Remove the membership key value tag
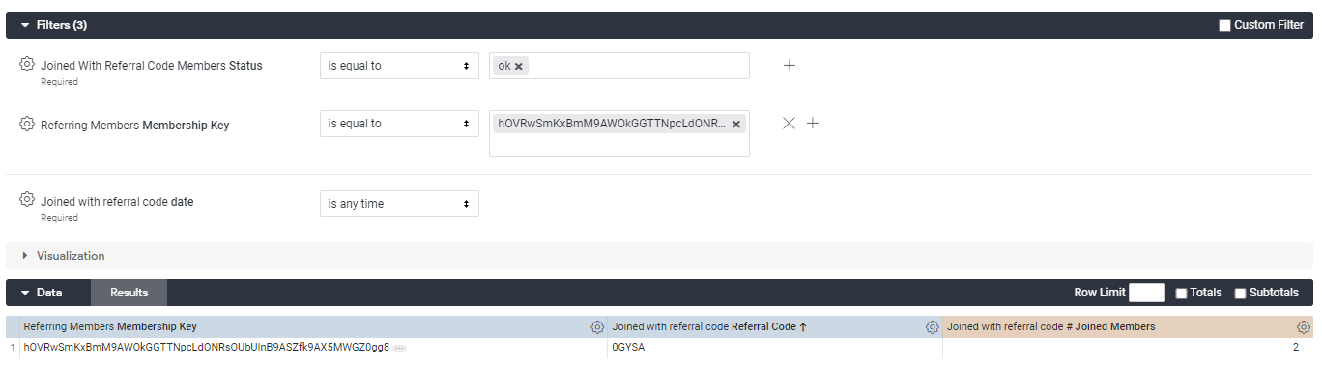 pos(736,124)
